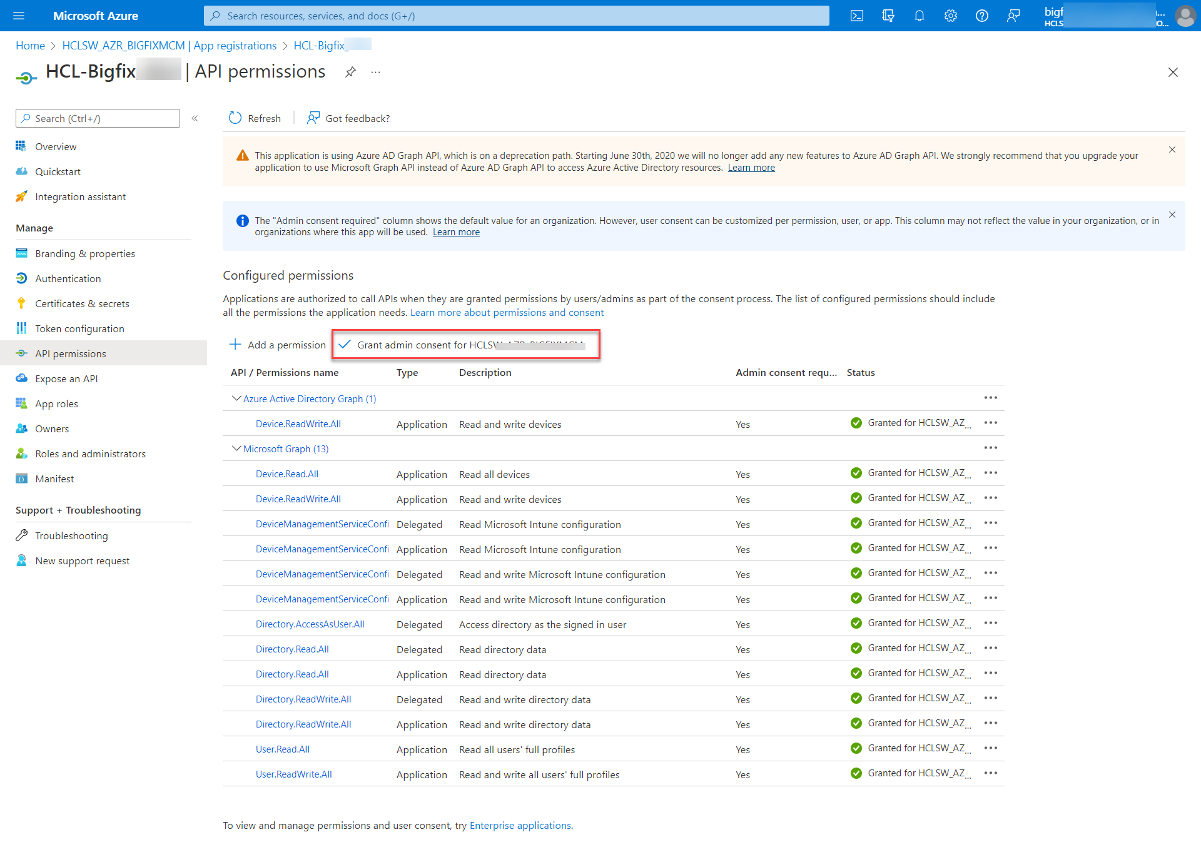Open Cloud Shell from the top bar

857,16
